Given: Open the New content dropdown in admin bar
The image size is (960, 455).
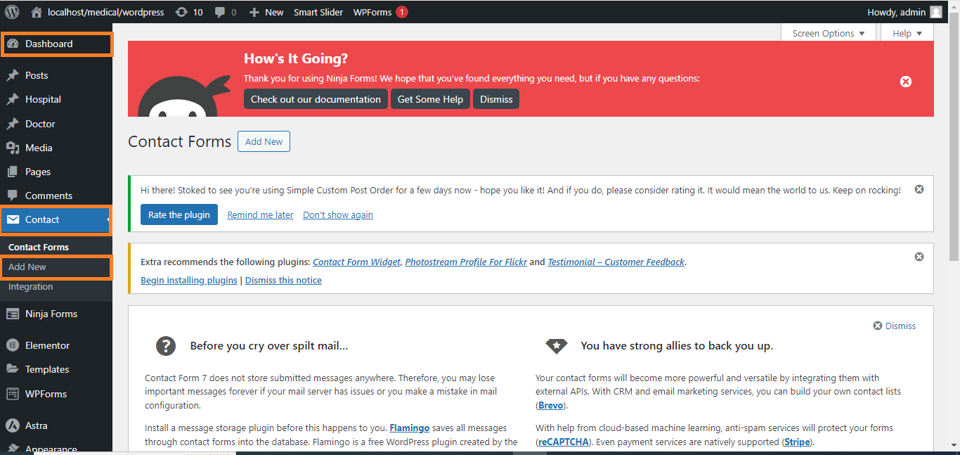Looking at the screenshot, I should [266, 12].
